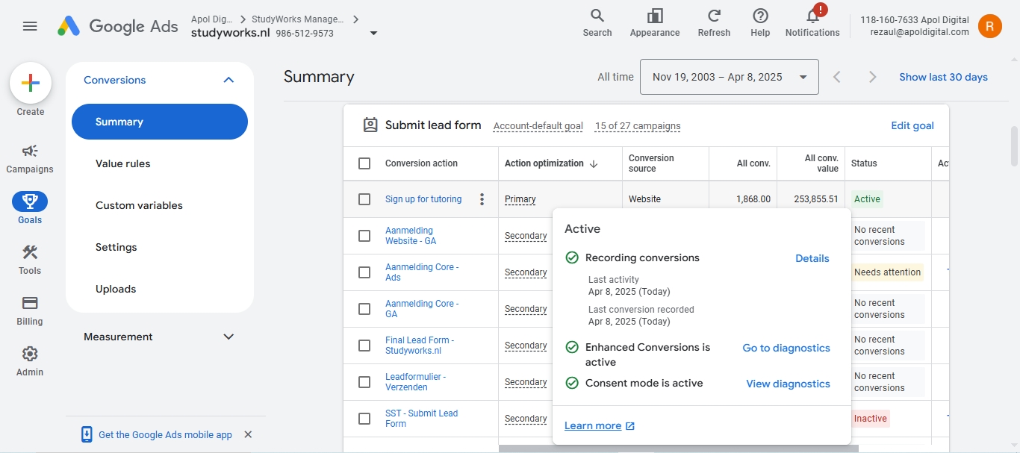
Task: Expand the Measurement section
Action: coord(228,337)
